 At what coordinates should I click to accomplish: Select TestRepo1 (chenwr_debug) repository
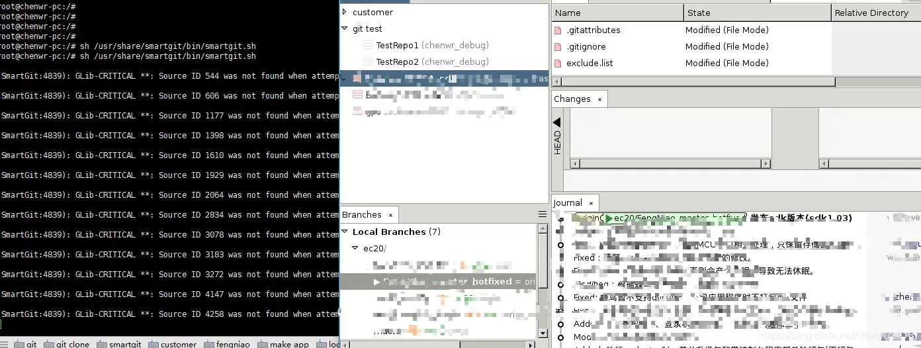432,46
